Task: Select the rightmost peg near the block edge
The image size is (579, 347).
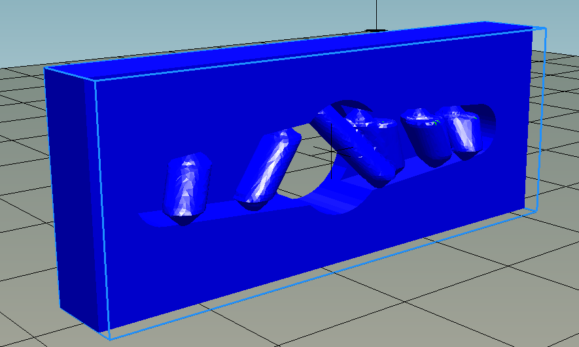Action: [460, 132]
